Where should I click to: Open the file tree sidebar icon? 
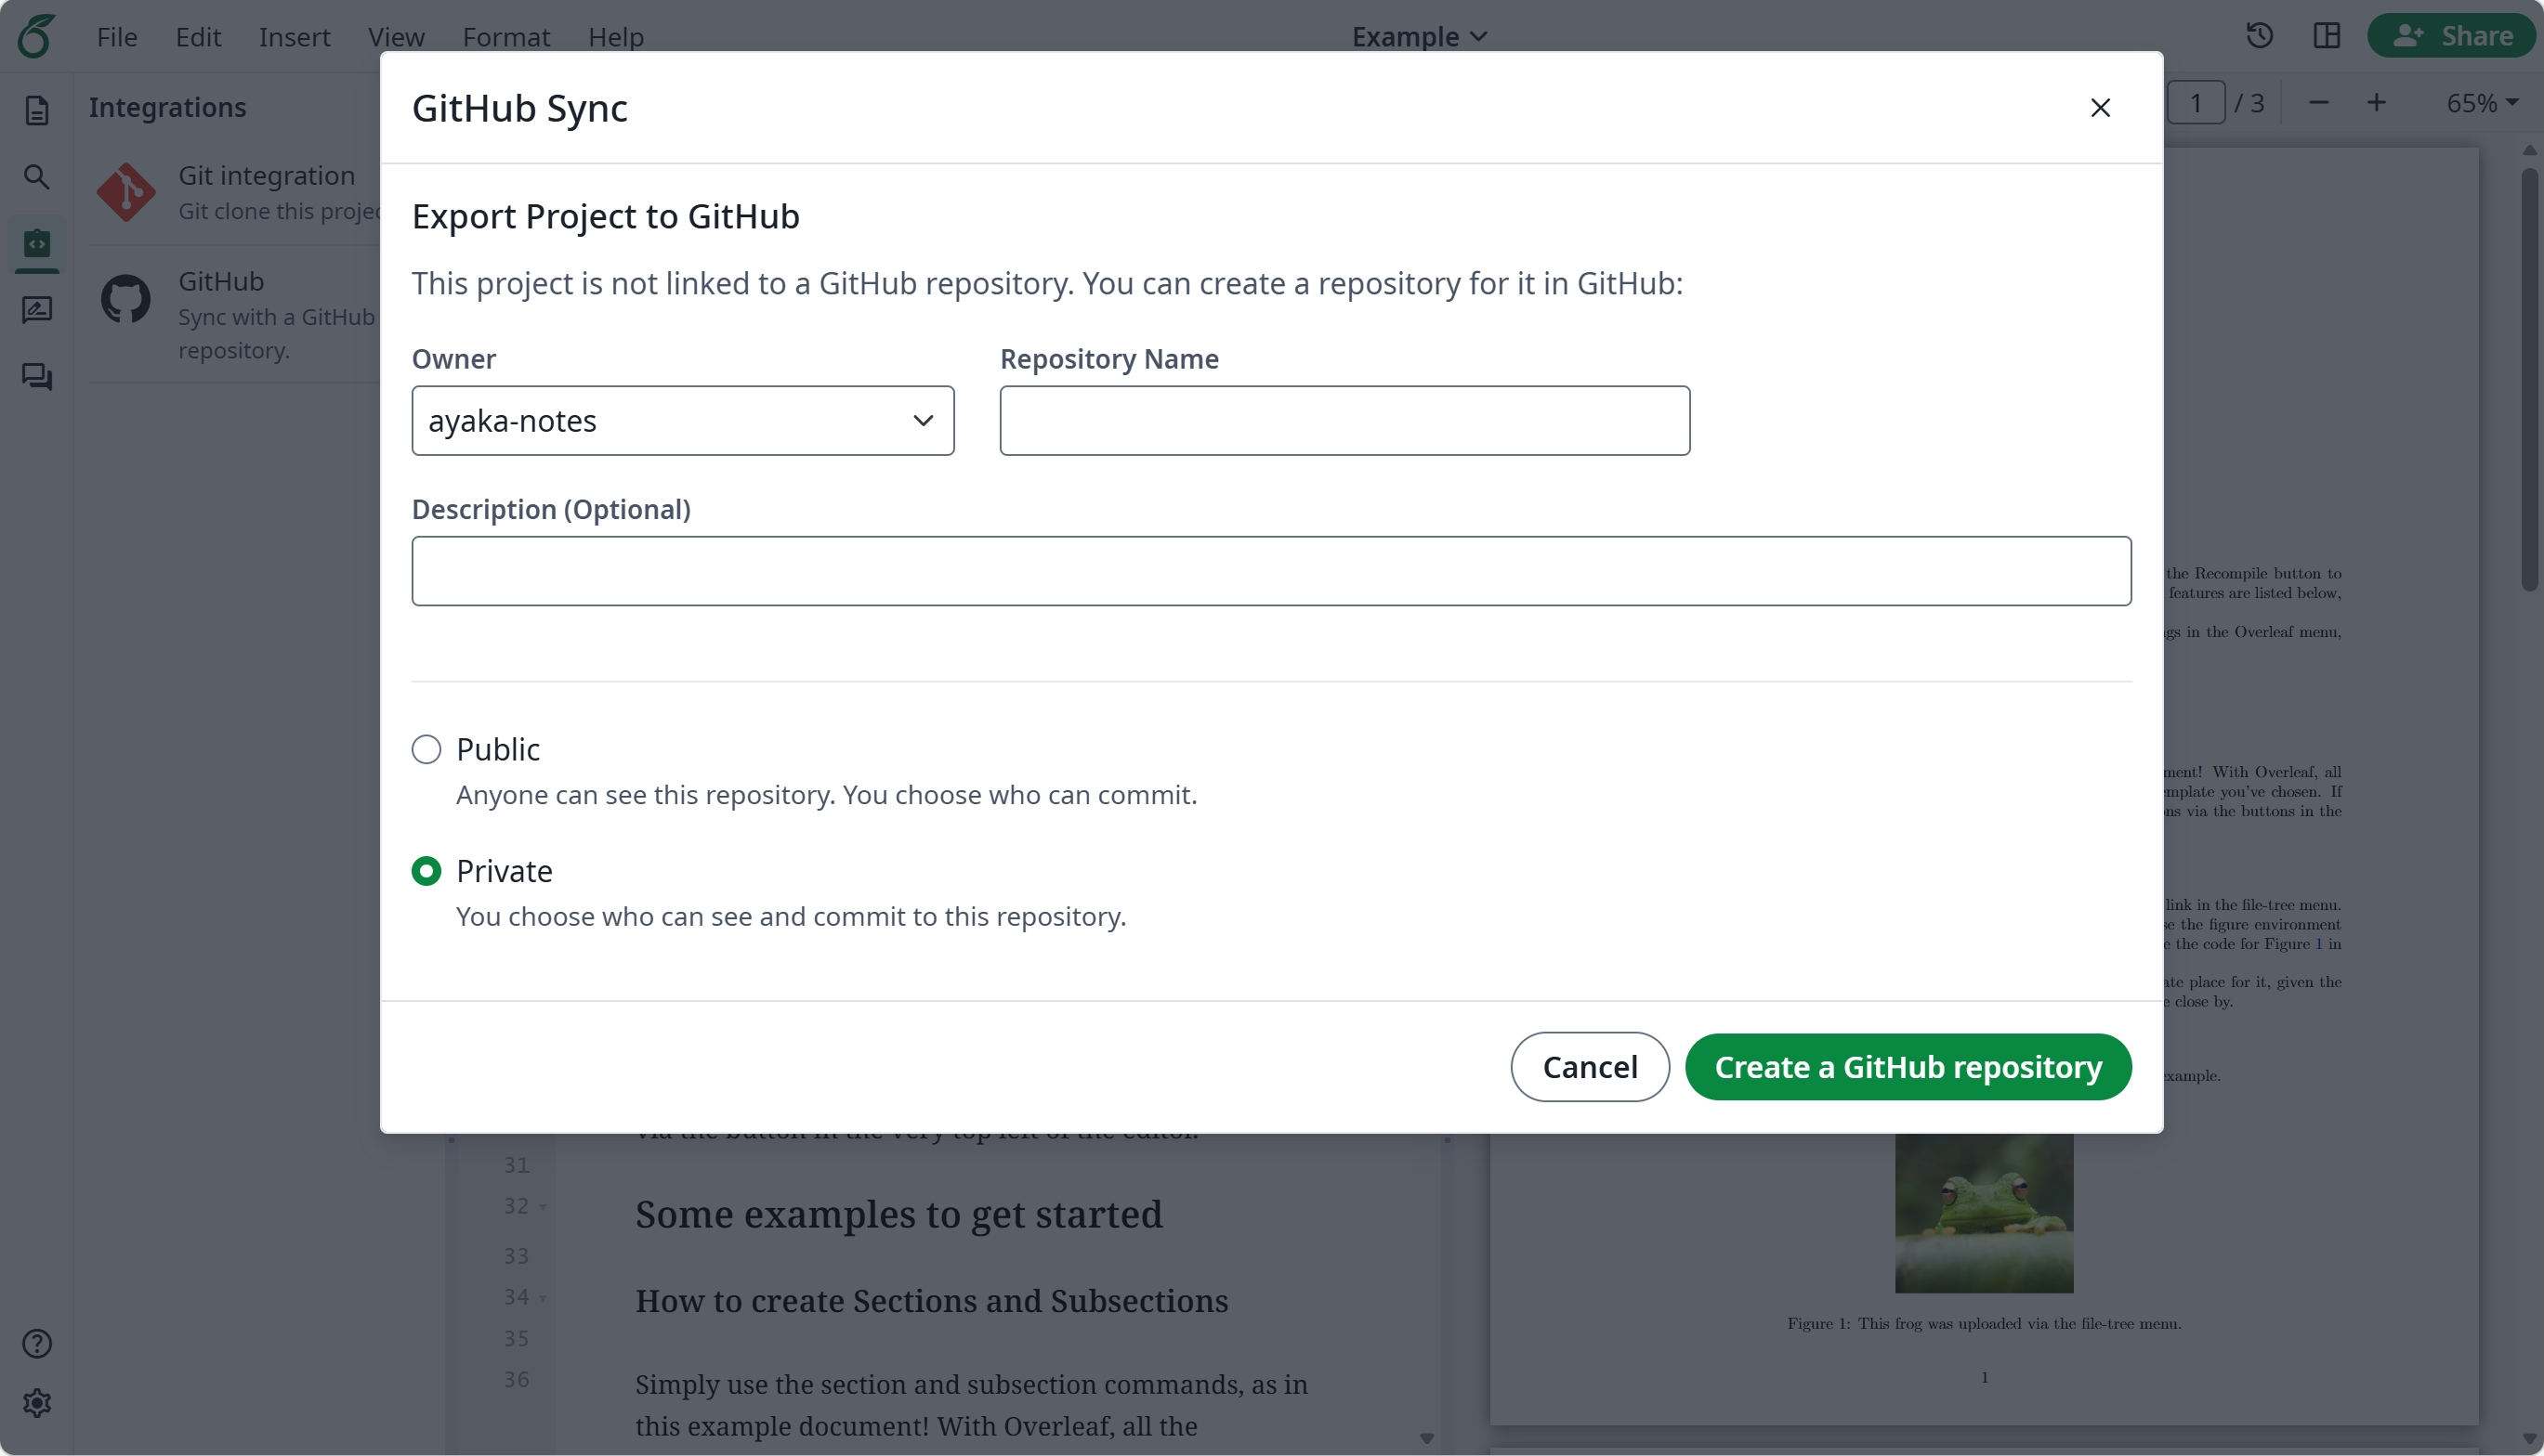(37, 110)
